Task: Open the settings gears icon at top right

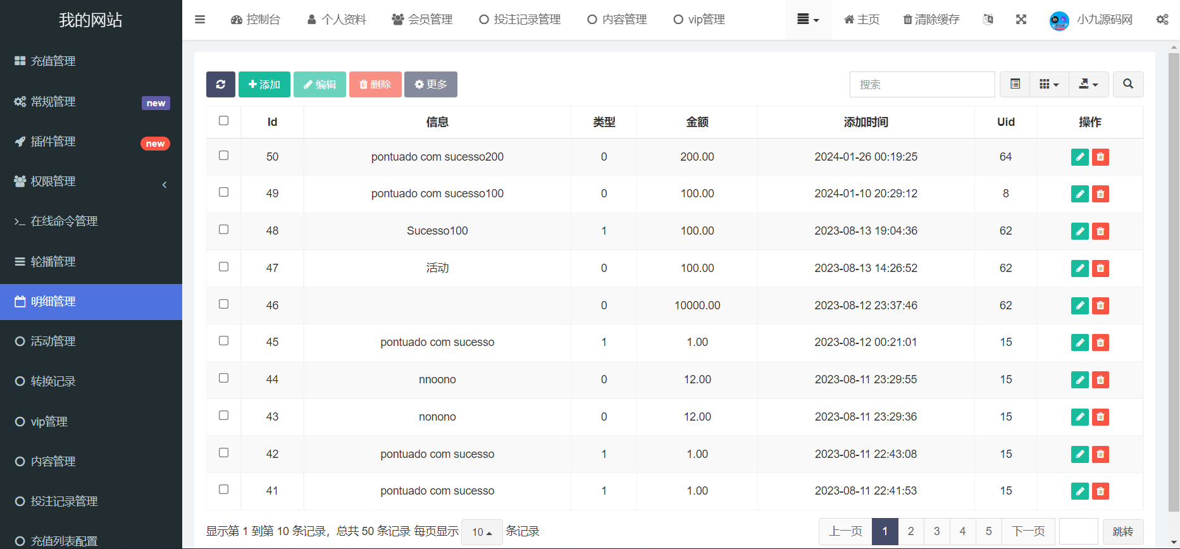Action: point(1162,20)
